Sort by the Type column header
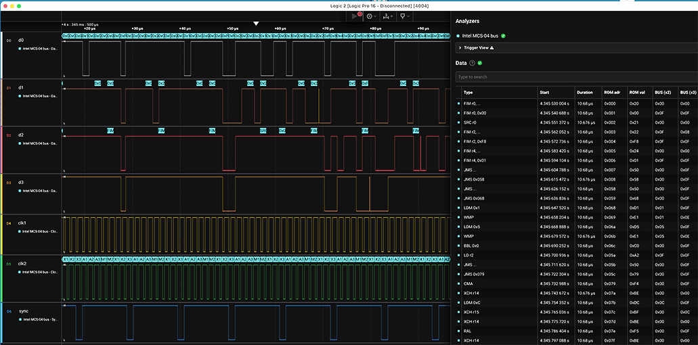This screenshot has width=698, height=345. (x=468, y=92)
